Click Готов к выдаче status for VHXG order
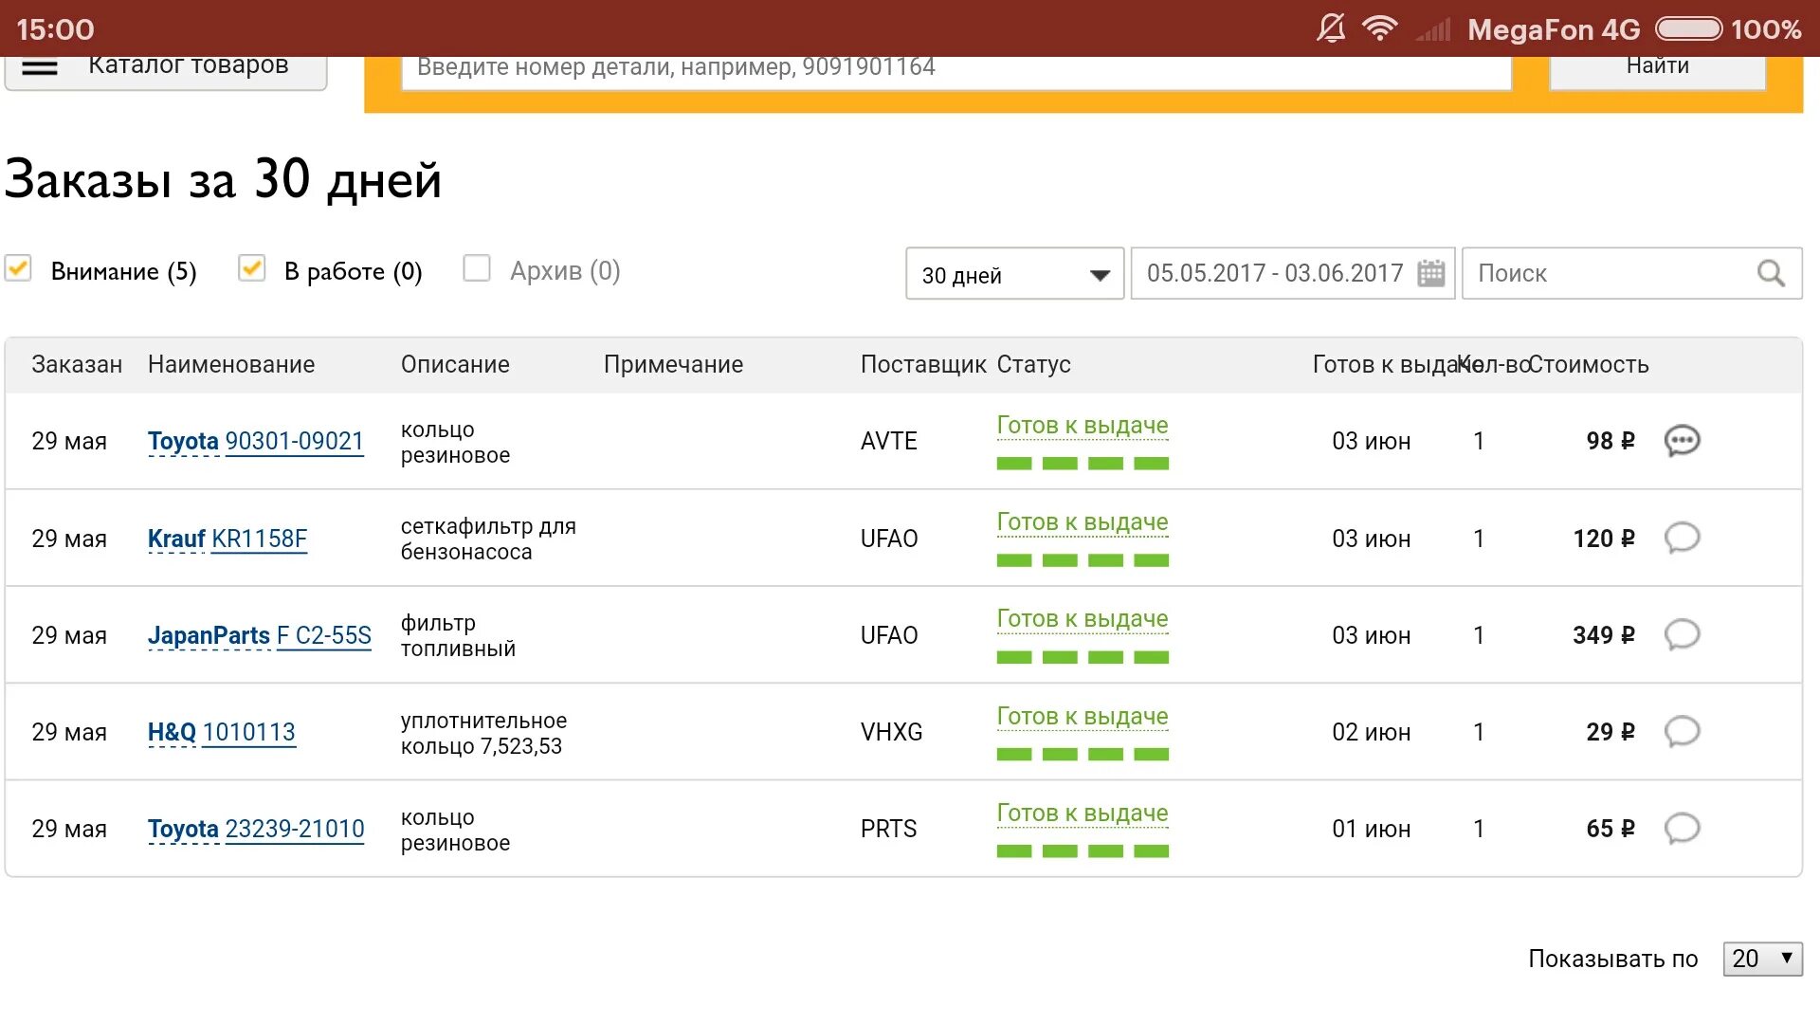This screenshot has width=1820, height=1024. [1083, 717]
